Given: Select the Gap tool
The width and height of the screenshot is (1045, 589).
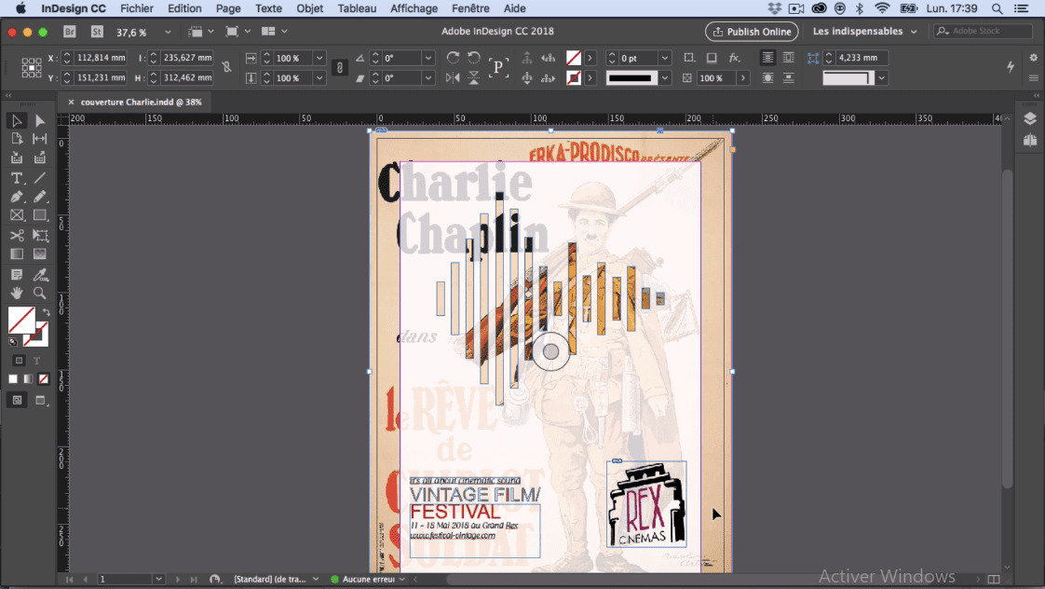Looking at the screenshot, I should point(40,139).
